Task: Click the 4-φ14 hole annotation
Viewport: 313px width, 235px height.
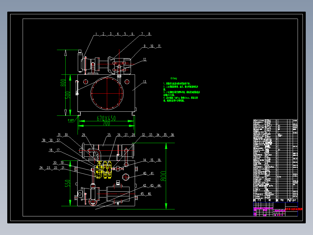Action: tap(71, 120)
